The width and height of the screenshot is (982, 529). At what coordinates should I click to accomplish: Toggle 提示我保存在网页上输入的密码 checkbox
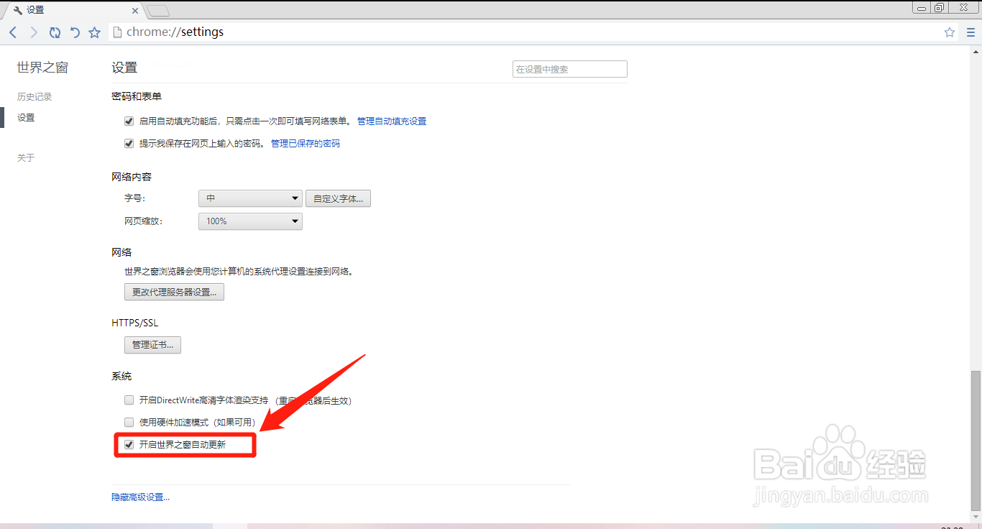(x=129, y=143)
